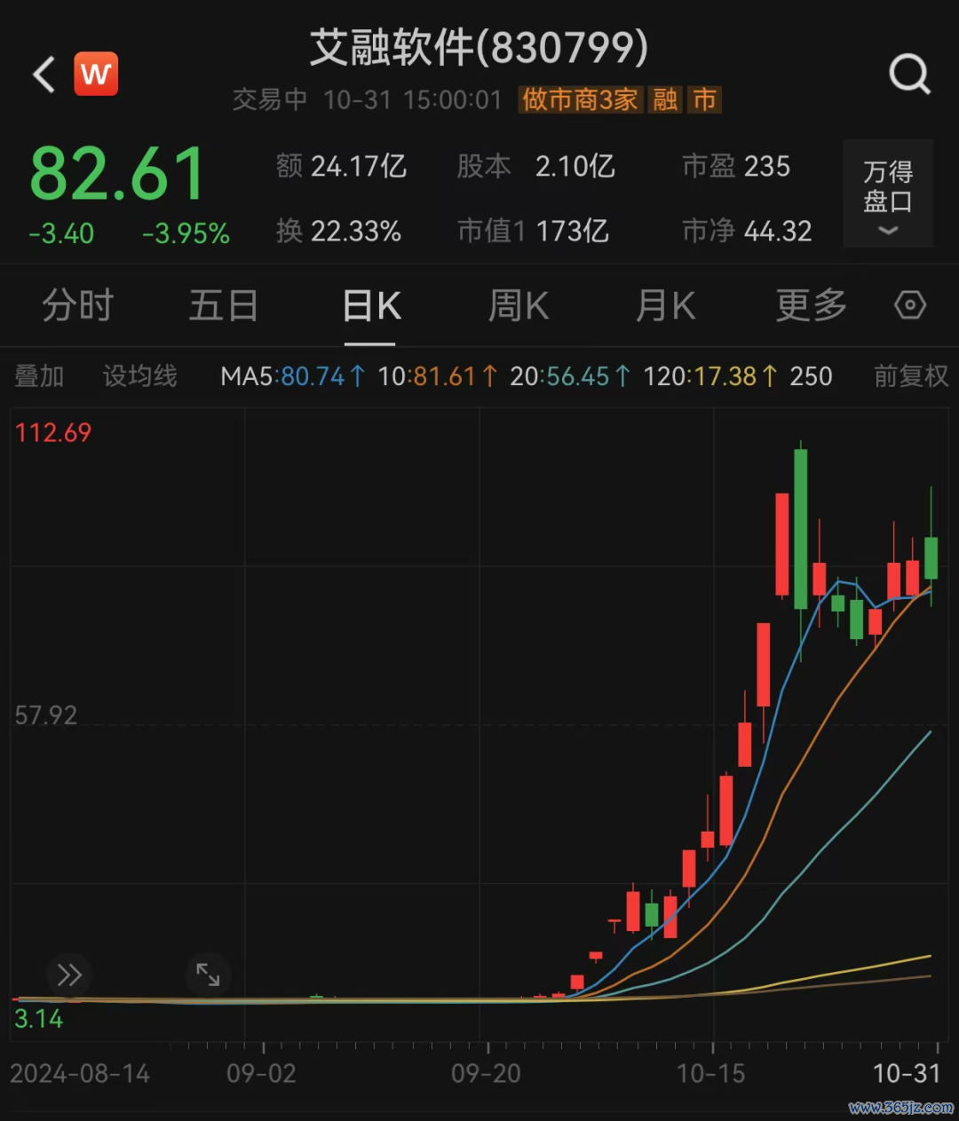The image size is (959, 1121).
Task: Tap the 57.92 mid price label
Action: 46,715
